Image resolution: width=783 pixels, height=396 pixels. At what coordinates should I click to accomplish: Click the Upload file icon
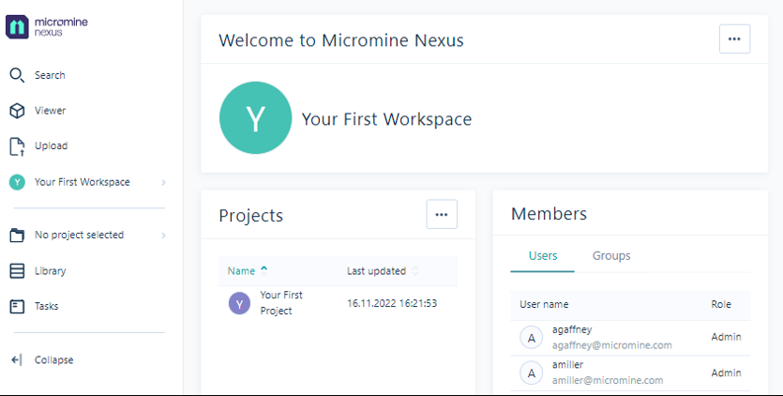click(17, 146)
